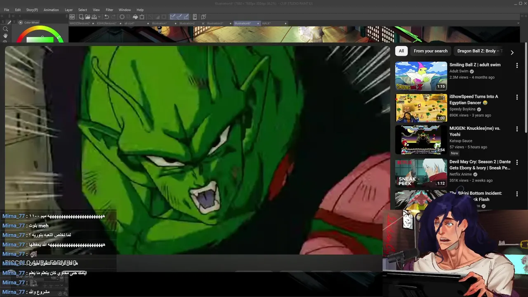Open options for MUGEN Knuckles vs. Yoshi
Screen dimensions: 528x297
[517, 129]
